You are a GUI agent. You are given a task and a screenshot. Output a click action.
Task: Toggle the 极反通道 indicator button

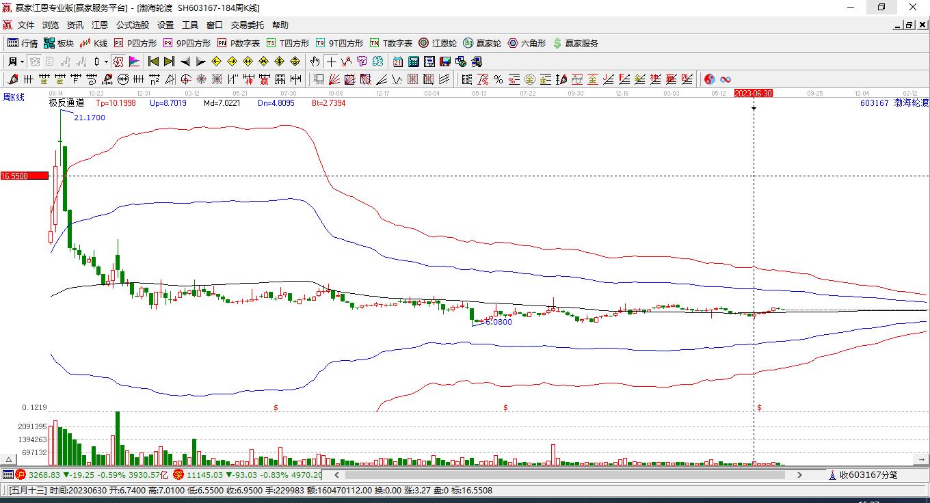coord(118,62)
